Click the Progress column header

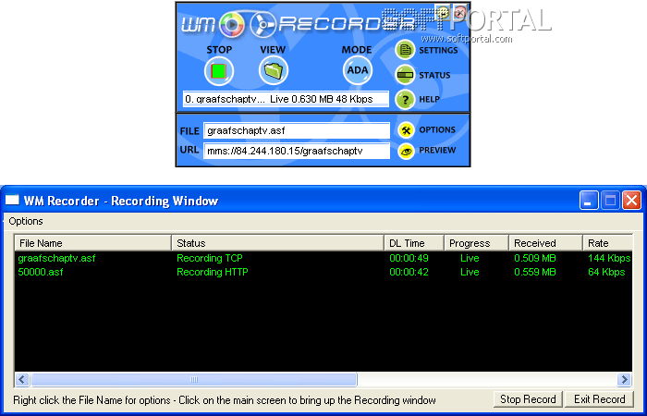click(477, 243)
